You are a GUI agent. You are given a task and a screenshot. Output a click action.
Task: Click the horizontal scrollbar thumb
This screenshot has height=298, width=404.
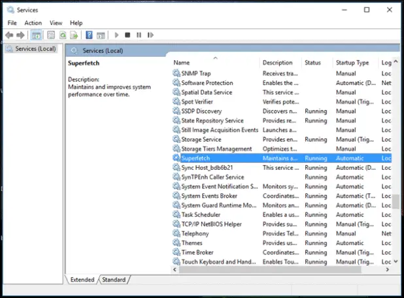pos(270,269)
